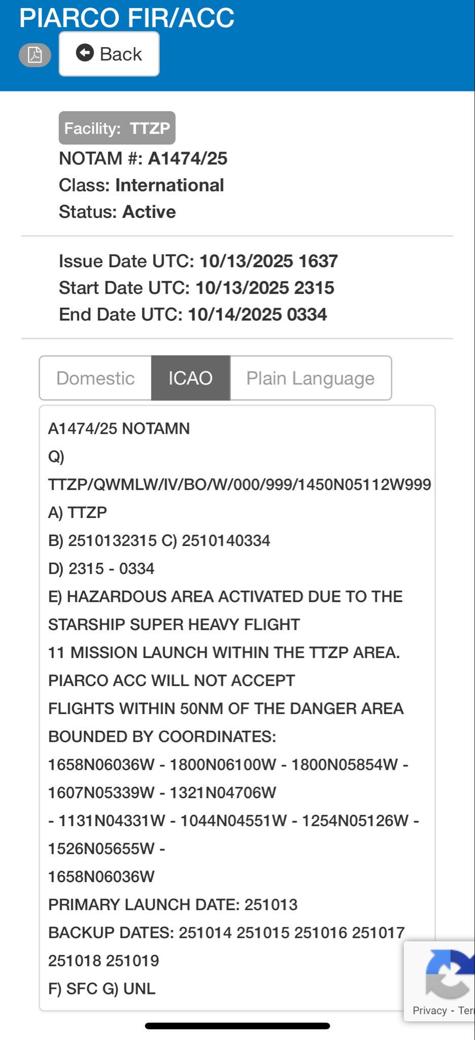Image resolution: width=475 pixels, height=1040 pixels.
Task: Open the reCAPTCHA Terms link
Action: [466, 1011]
